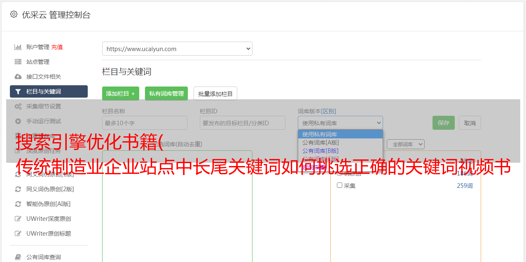Click the 优采云 管理控制台 title
The height and width of the screenshot is (262, 526).
(x=56, y=15)
